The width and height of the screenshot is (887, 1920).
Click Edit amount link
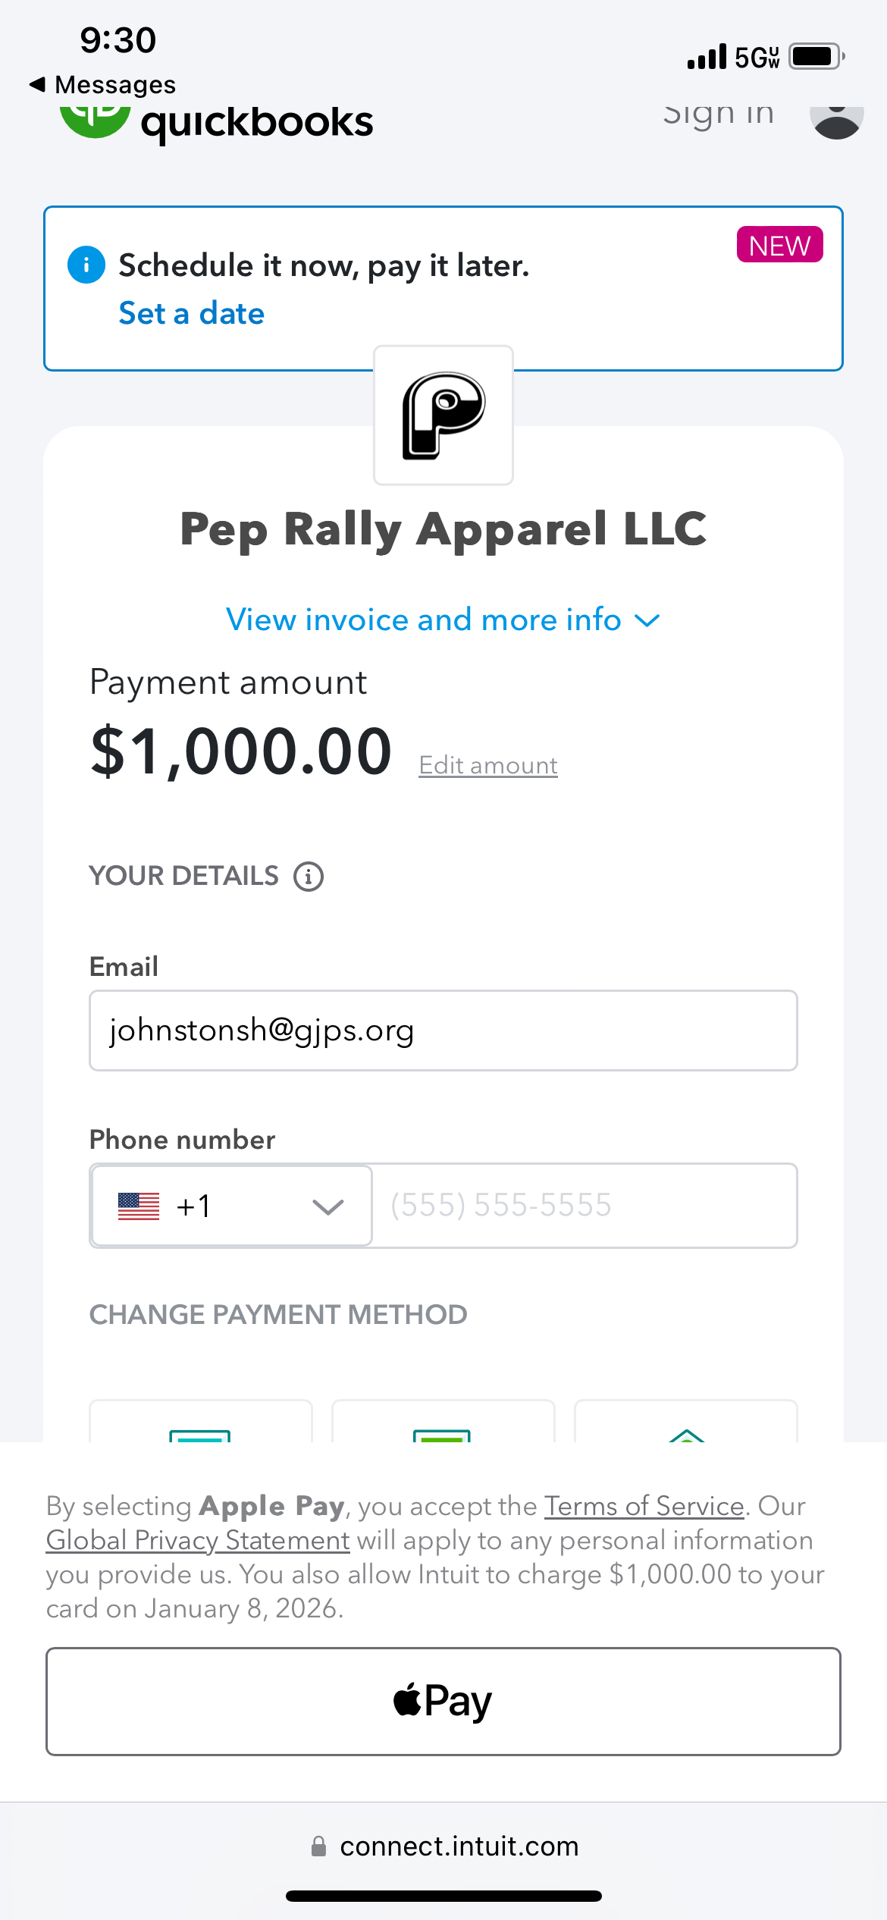[488, 766]
